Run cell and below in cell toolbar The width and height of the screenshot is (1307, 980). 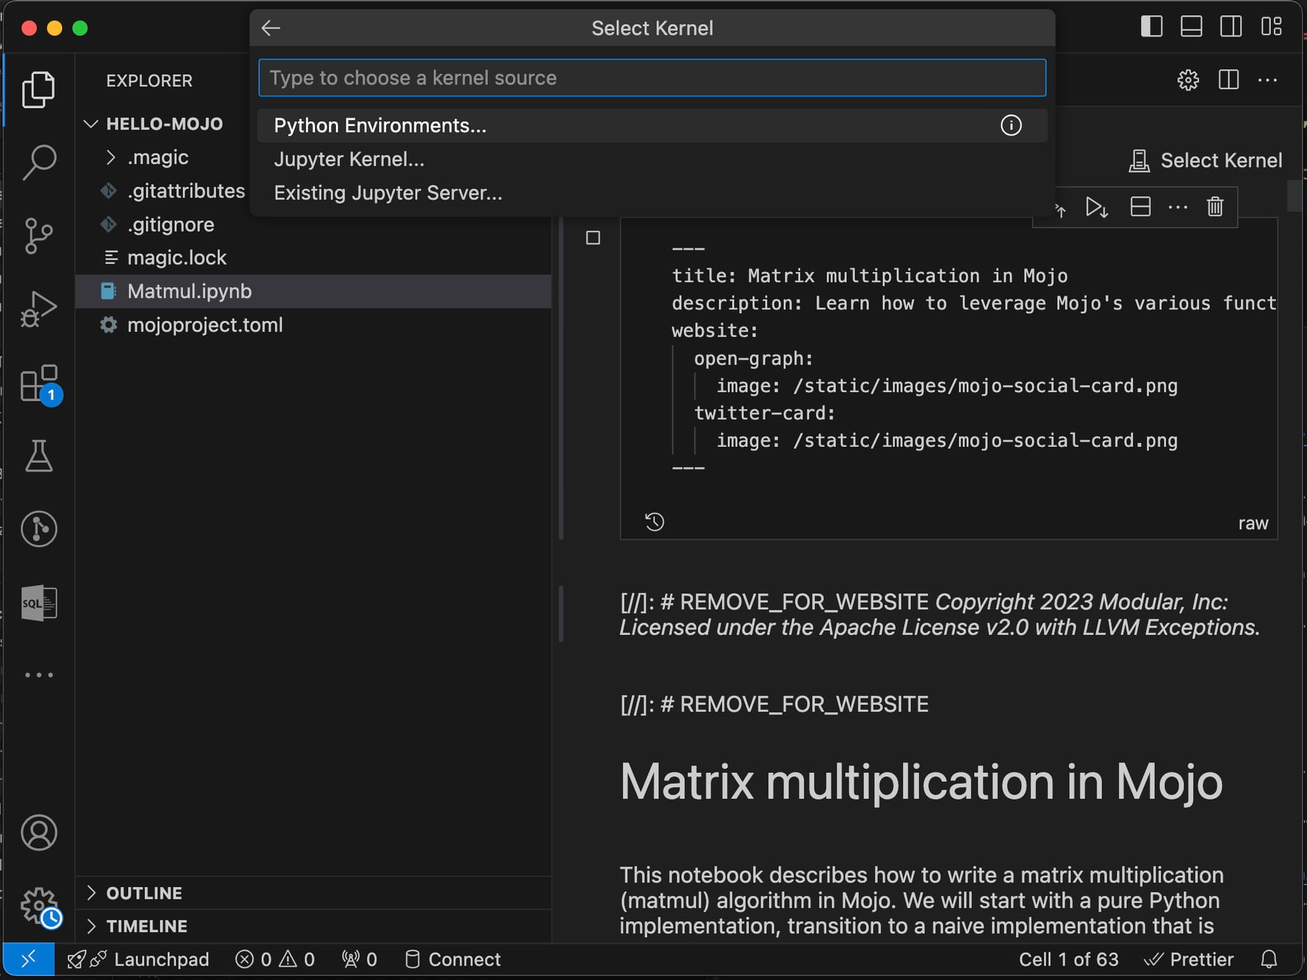pos(1097,207)
